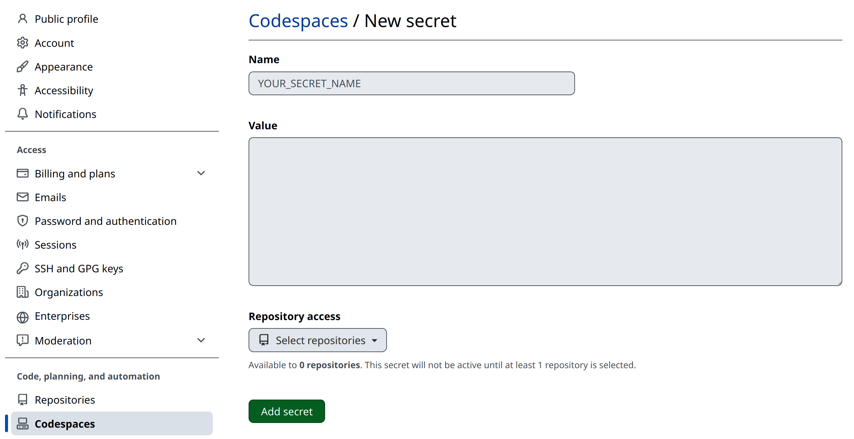The width and height of the screenshot is (854, 439).
Task: Focus the secret Name input field
Action: coord(411,84)
